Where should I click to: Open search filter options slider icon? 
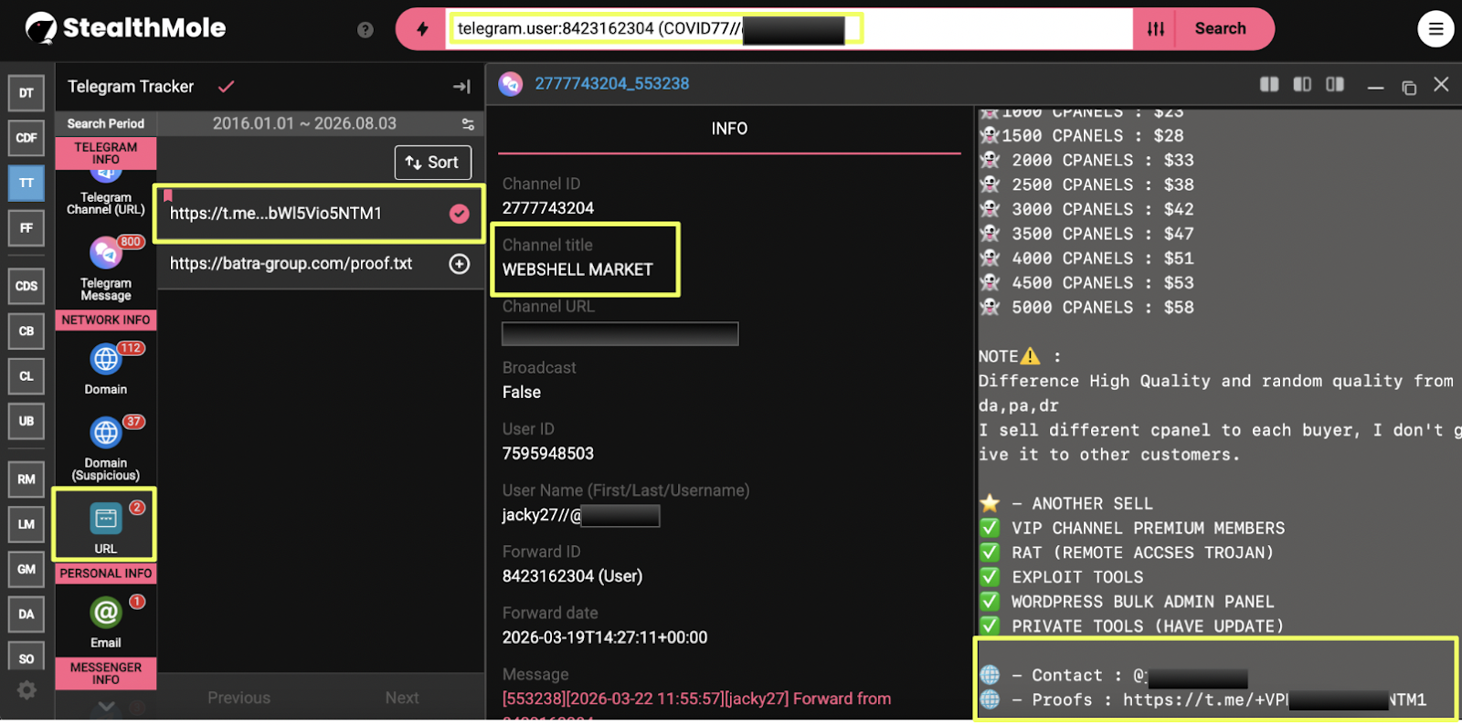(x=1156, y=29)
